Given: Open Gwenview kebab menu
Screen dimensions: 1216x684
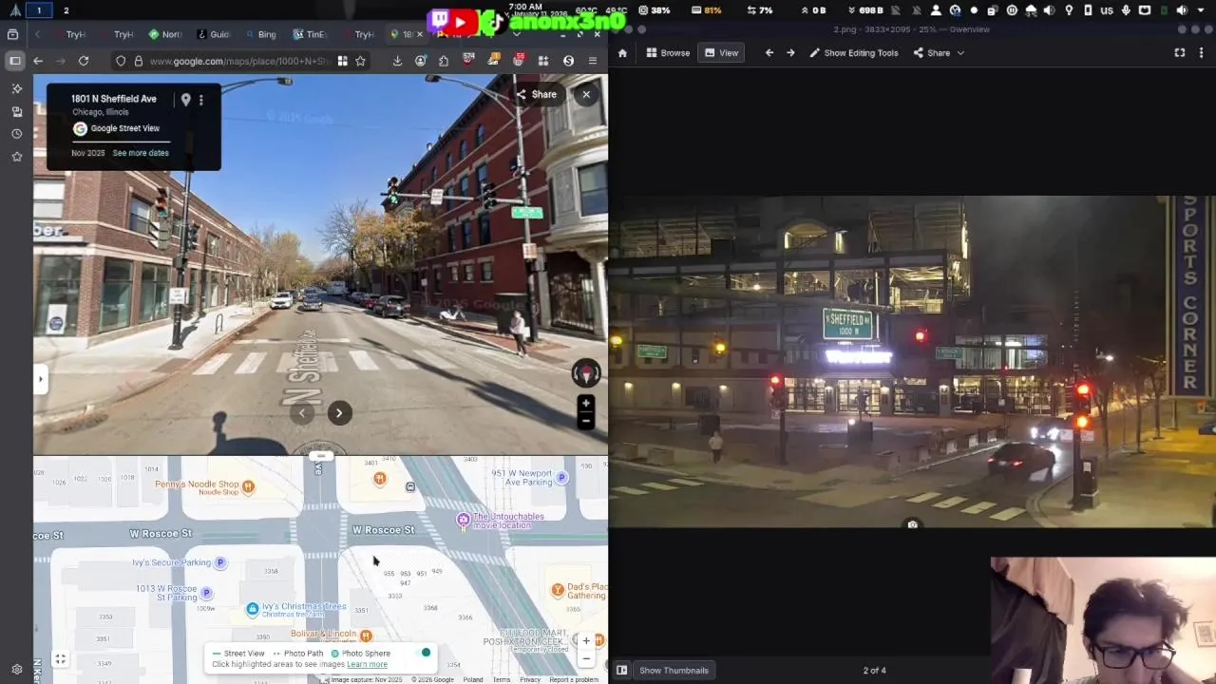Looking at the screenshot, I should [1204, 53].
